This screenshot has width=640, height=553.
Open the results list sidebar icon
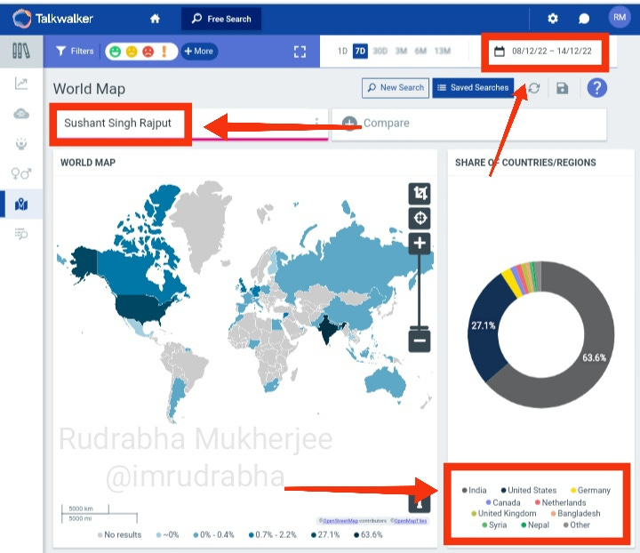click(21, 234)
